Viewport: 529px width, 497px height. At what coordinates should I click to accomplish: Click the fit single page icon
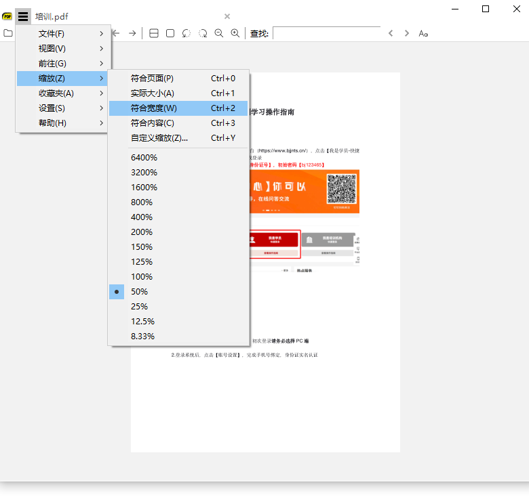coord(170,33)
